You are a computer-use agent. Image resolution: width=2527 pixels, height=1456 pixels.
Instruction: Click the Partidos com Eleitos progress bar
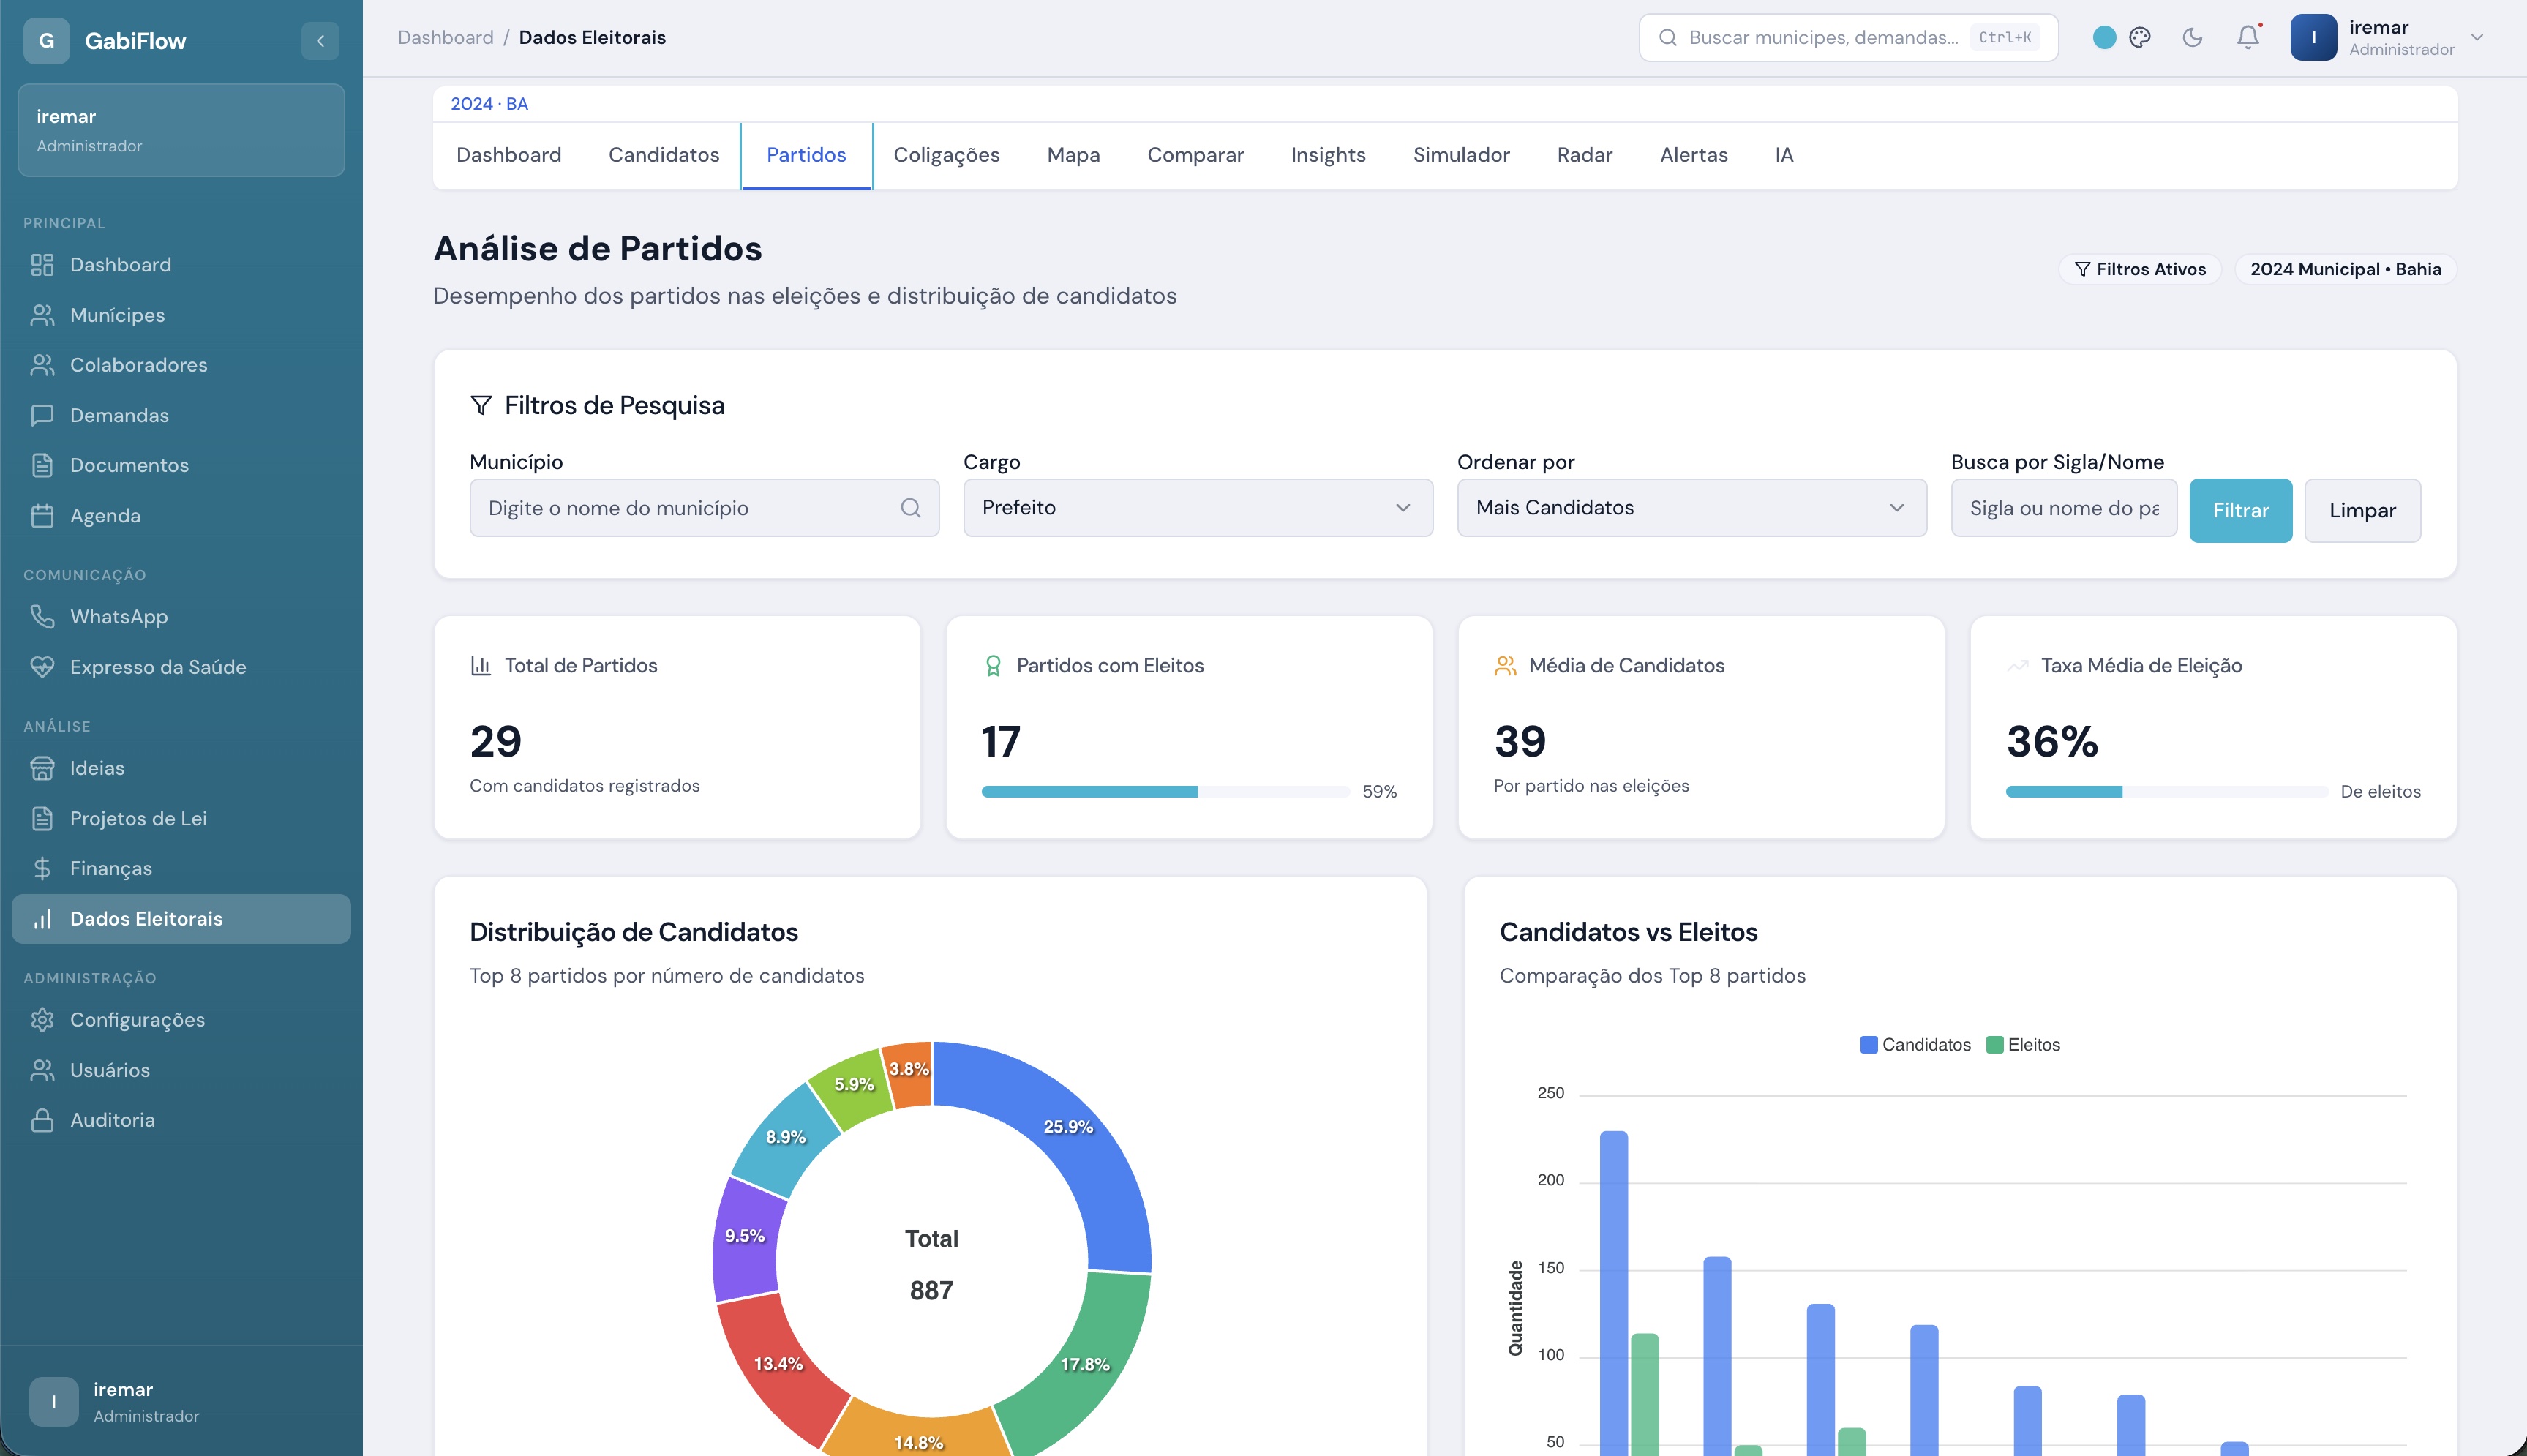tap(1165, 792)
